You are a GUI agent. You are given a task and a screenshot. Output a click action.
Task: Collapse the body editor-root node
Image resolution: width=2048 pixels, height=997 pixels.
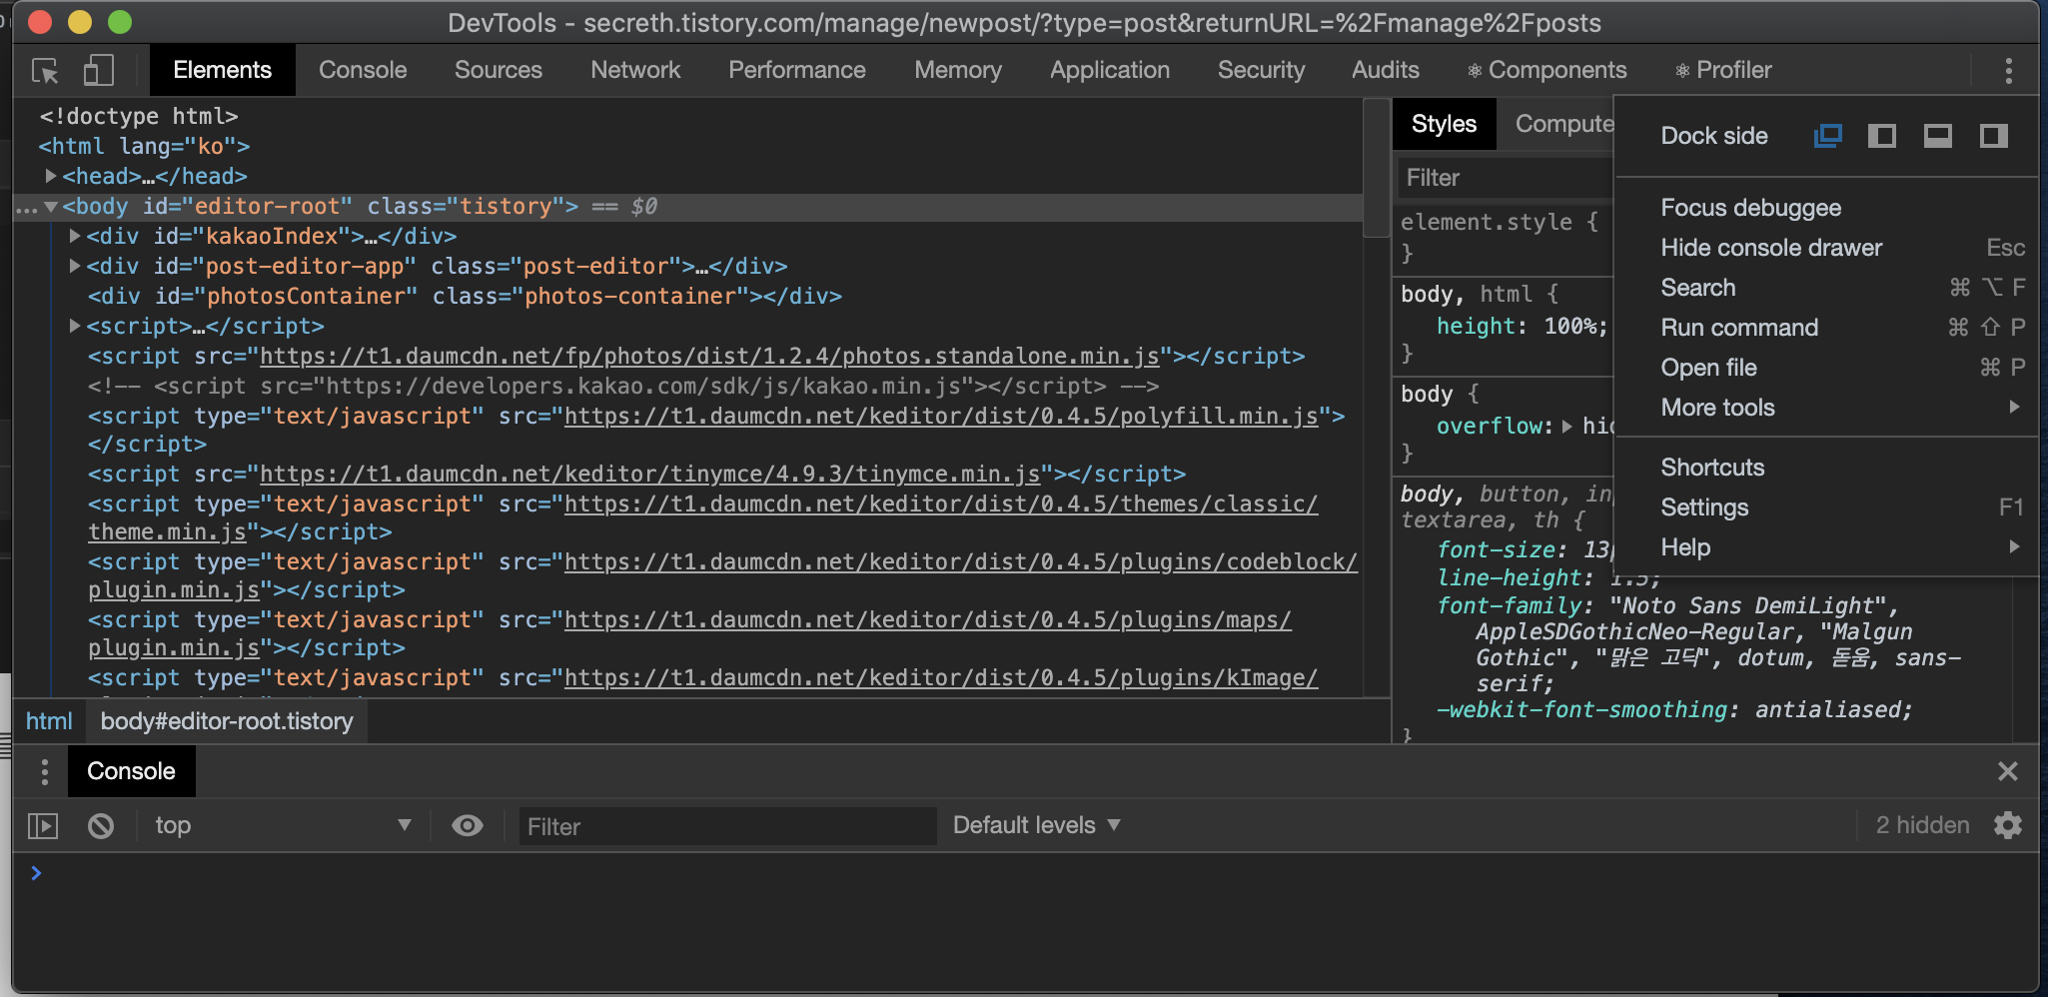50,207
